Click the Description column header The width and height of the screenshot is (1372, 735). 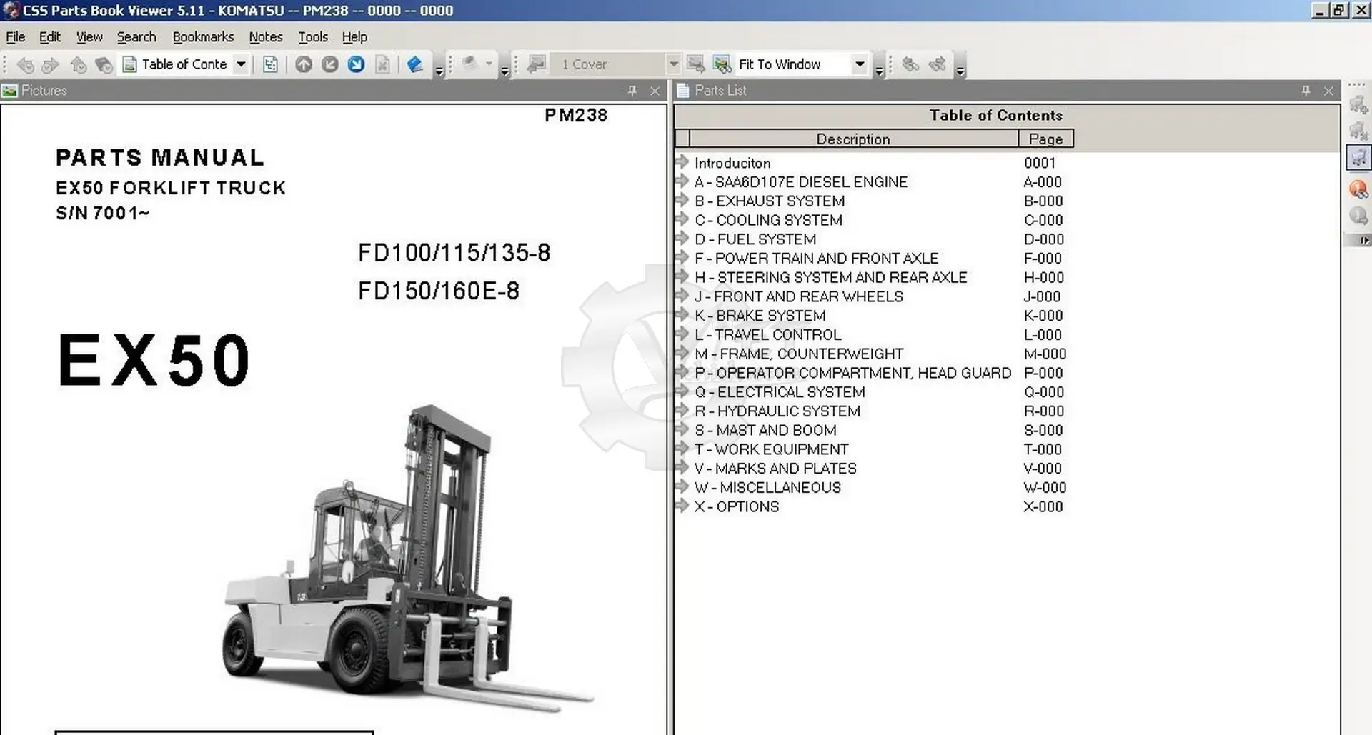(853, 139)
